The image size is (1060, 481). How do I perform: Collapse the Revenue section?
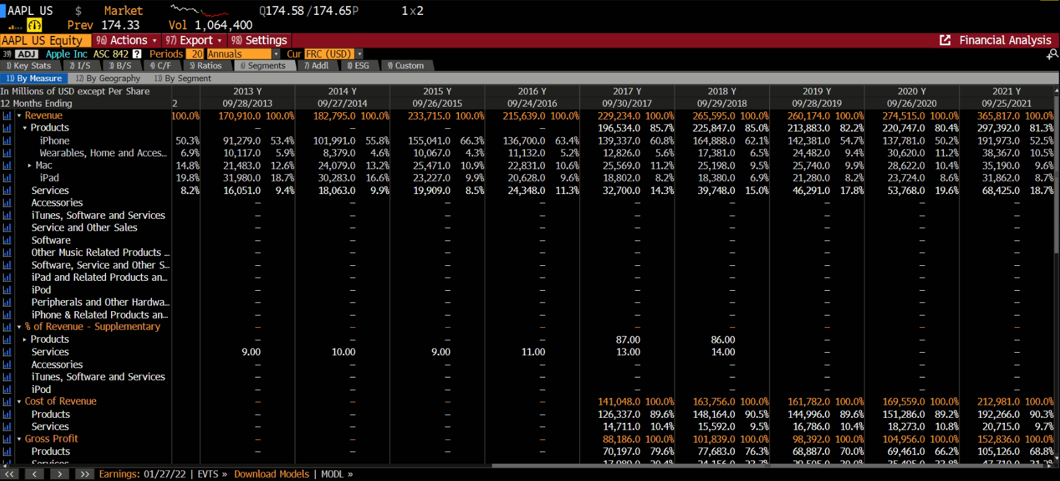19,116
